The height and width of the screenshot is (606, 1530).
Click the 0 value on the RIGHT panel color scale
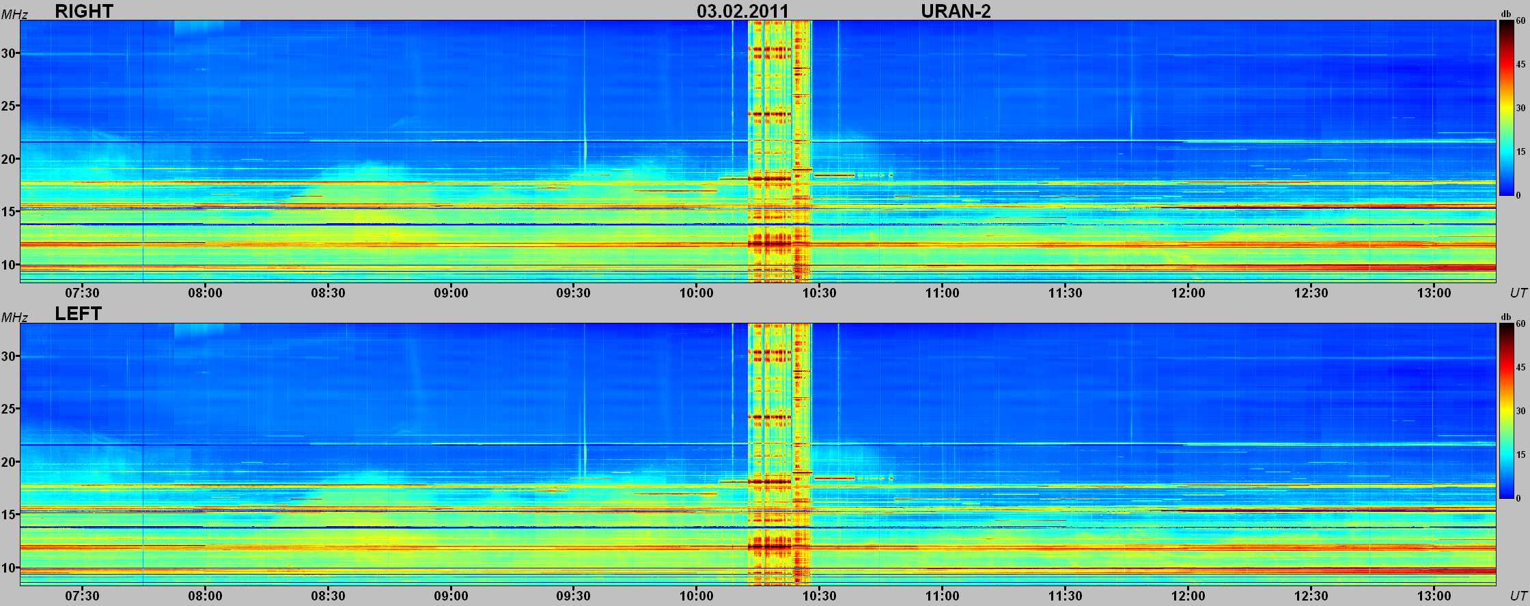pos(1517,195)
